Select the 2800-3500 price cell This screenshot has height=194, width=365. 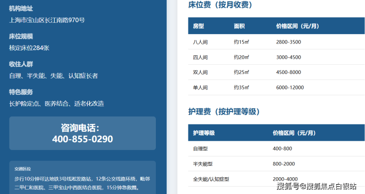289,42
